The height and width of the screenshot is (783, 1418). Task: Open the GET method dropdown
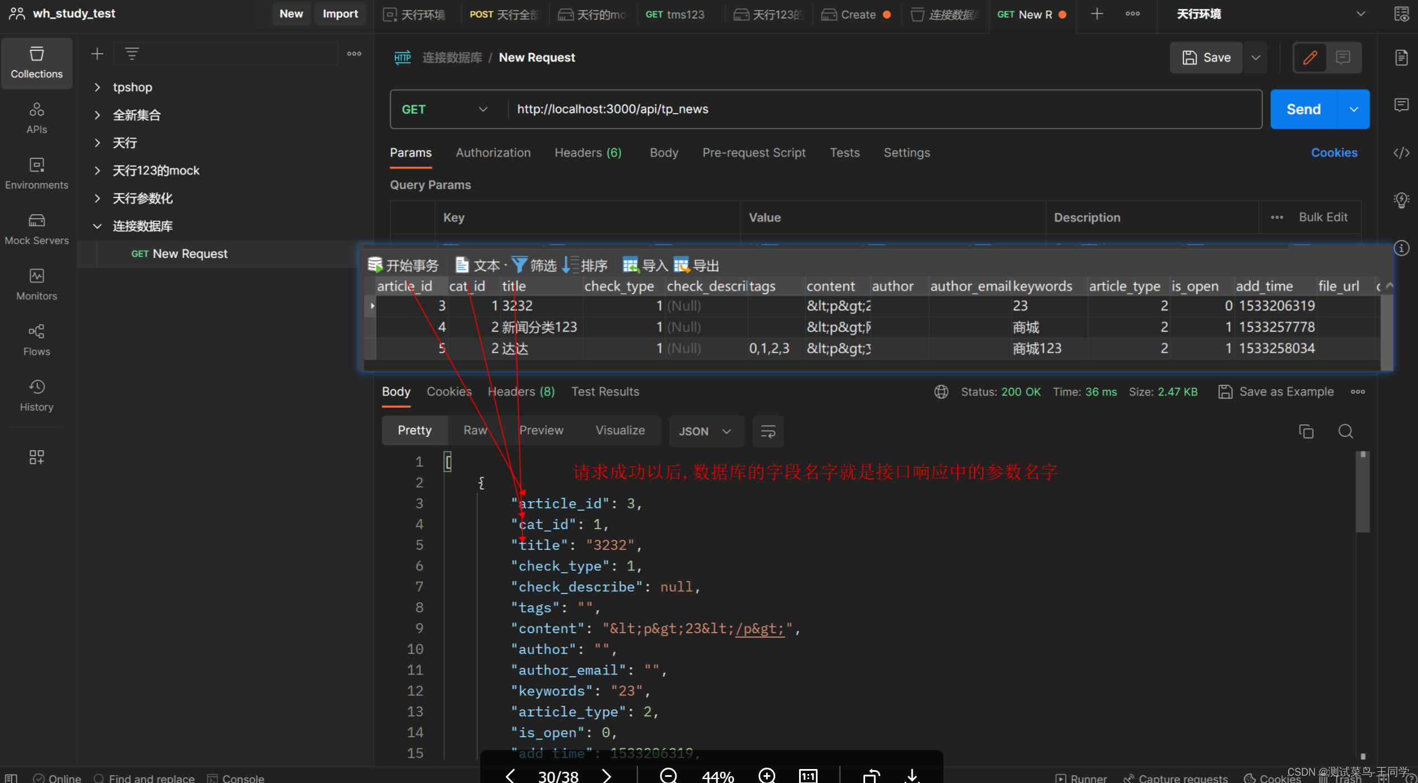coord(445,109)
